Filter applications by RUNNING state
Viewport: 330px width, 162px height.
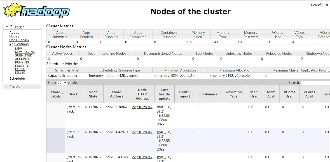coord(22,62)
